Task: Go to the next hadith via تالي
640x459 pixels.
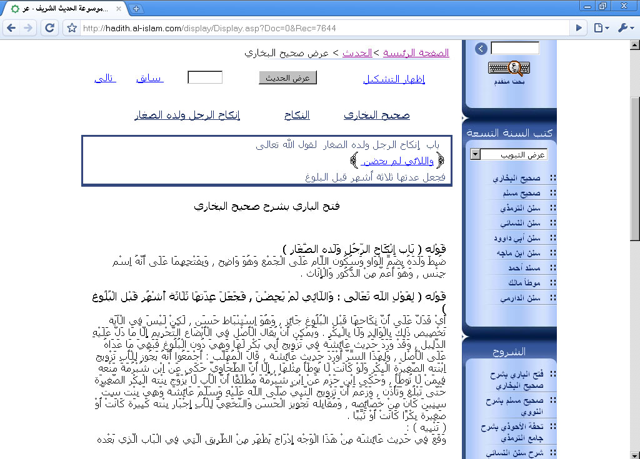Action: pyautogui.click(x=104, y=78)
